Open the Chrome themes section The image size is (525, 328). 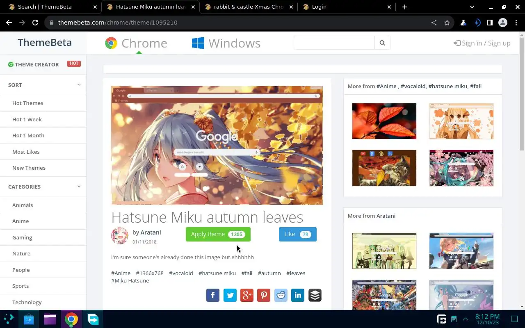pos(136,43)
